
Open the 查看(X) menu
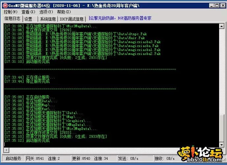[x=28, y=12]
